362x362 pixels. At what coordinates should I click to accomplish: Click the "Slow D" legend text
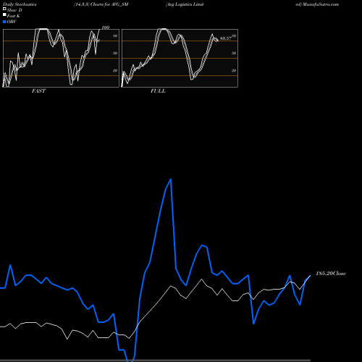(14, 10)
